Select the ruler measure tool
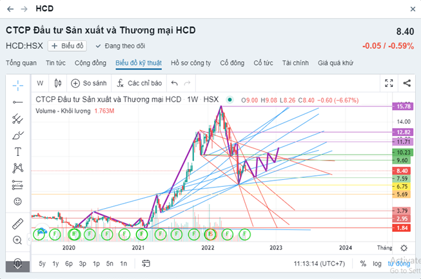This screenshot has height=279, width=421. (17, 224)
